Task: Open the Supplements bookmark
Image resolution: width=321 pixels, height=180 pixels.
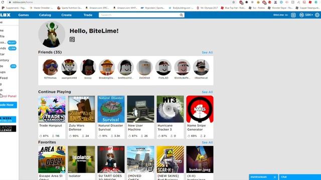Action: tap(14, 8)
